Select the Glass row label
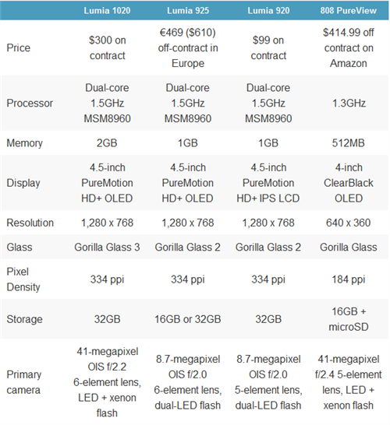Viewport: 390px width, 425px height. point(19,248)
